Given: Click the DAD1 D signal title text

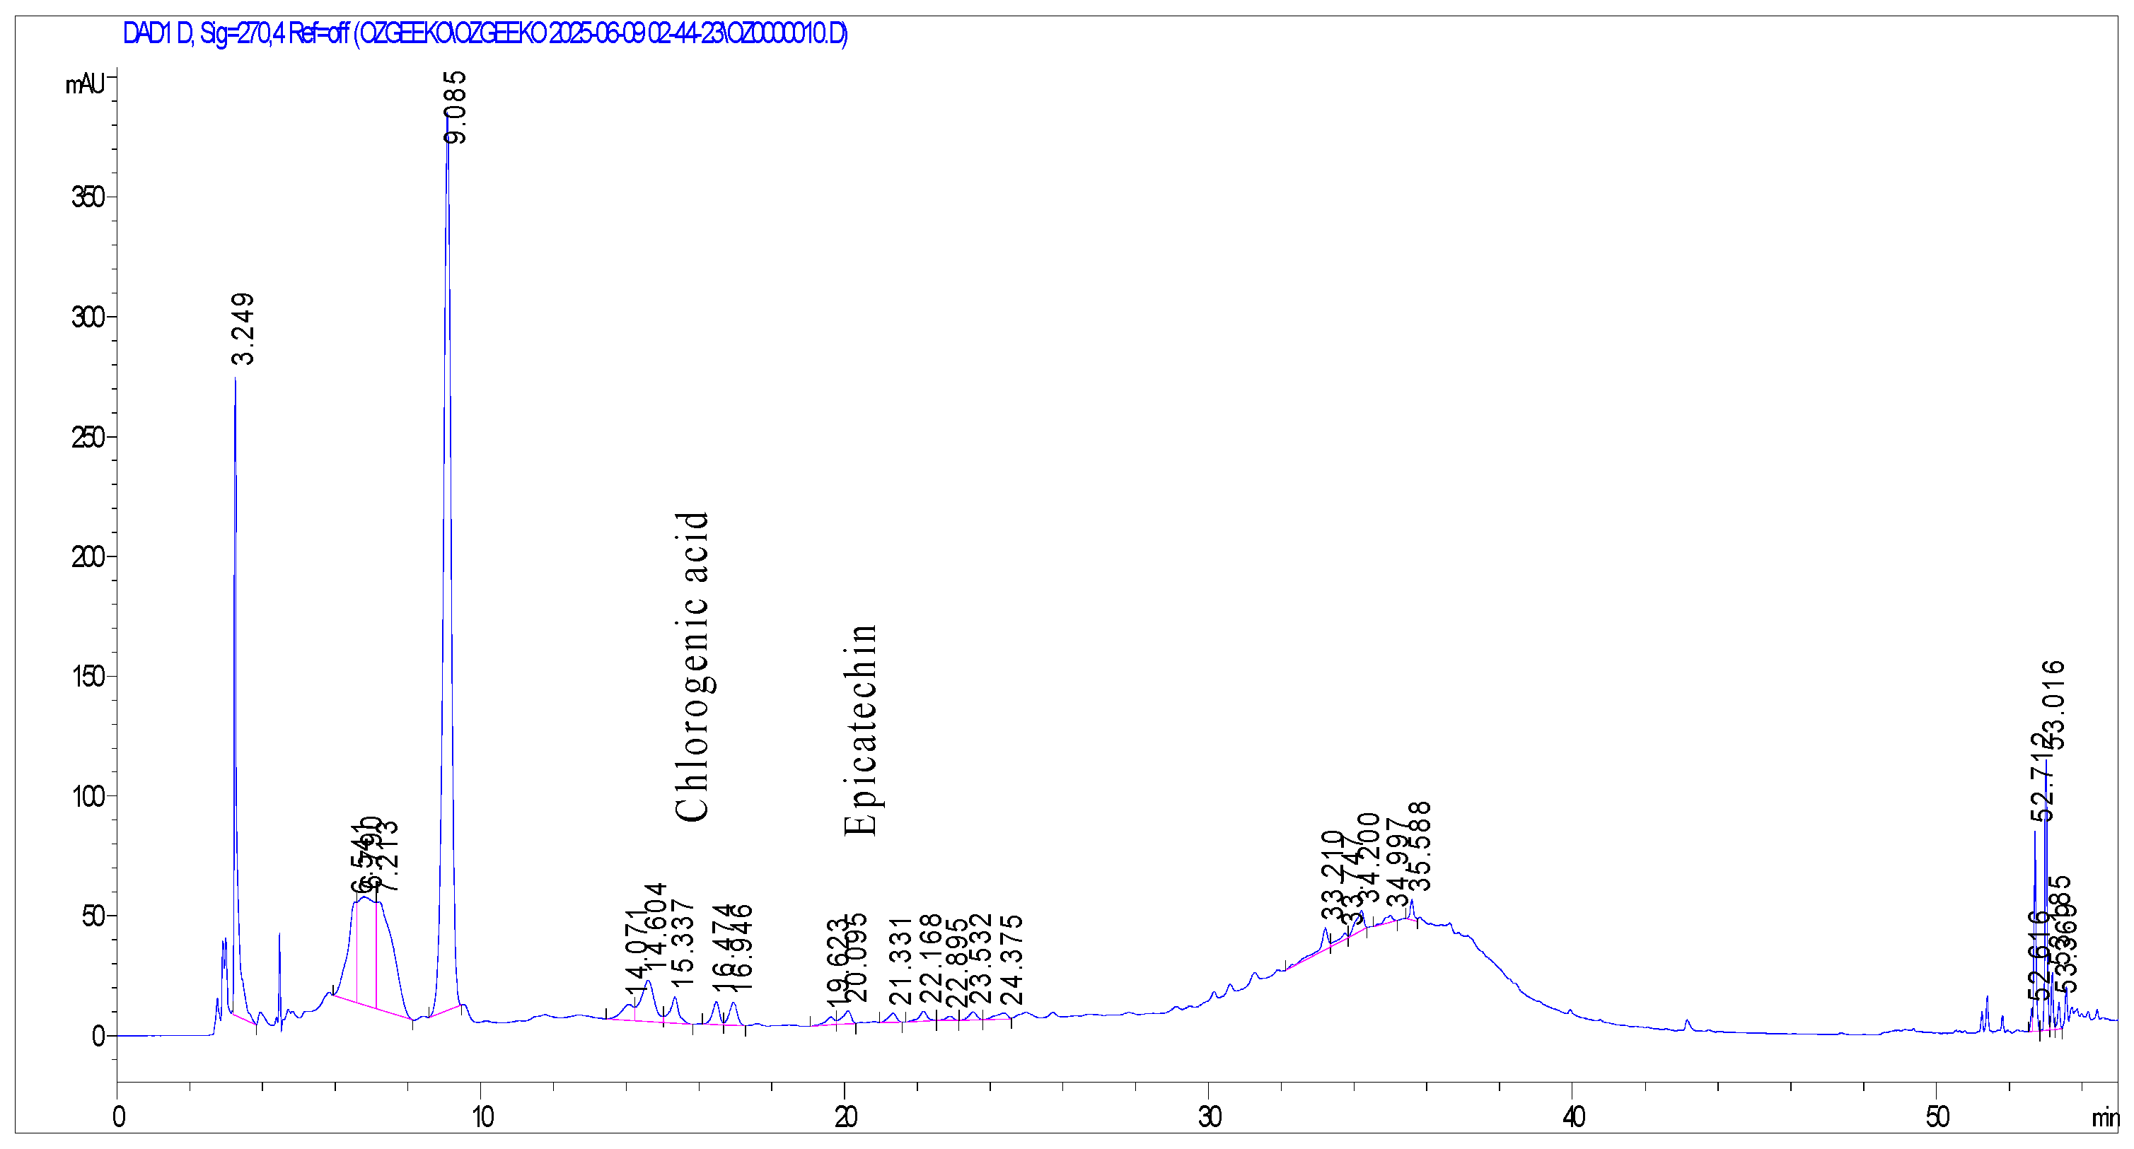Looking at the screenshot, I should [485, 34].
